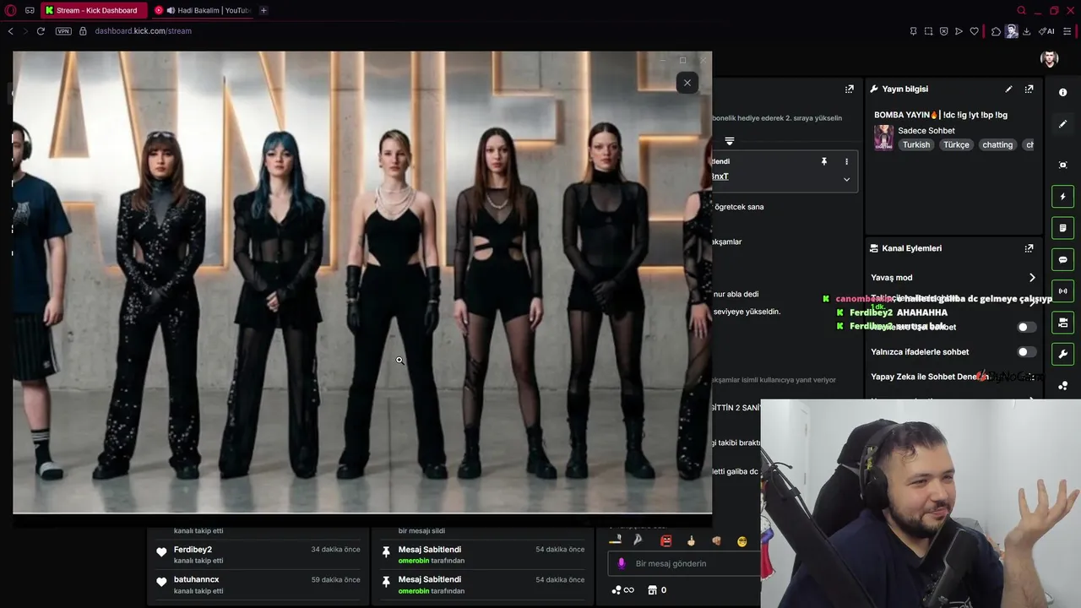This screenshot has width=1081, height=608.
Task: Toggle the camera sidebar widget
Action: [x=1062, y=323]
